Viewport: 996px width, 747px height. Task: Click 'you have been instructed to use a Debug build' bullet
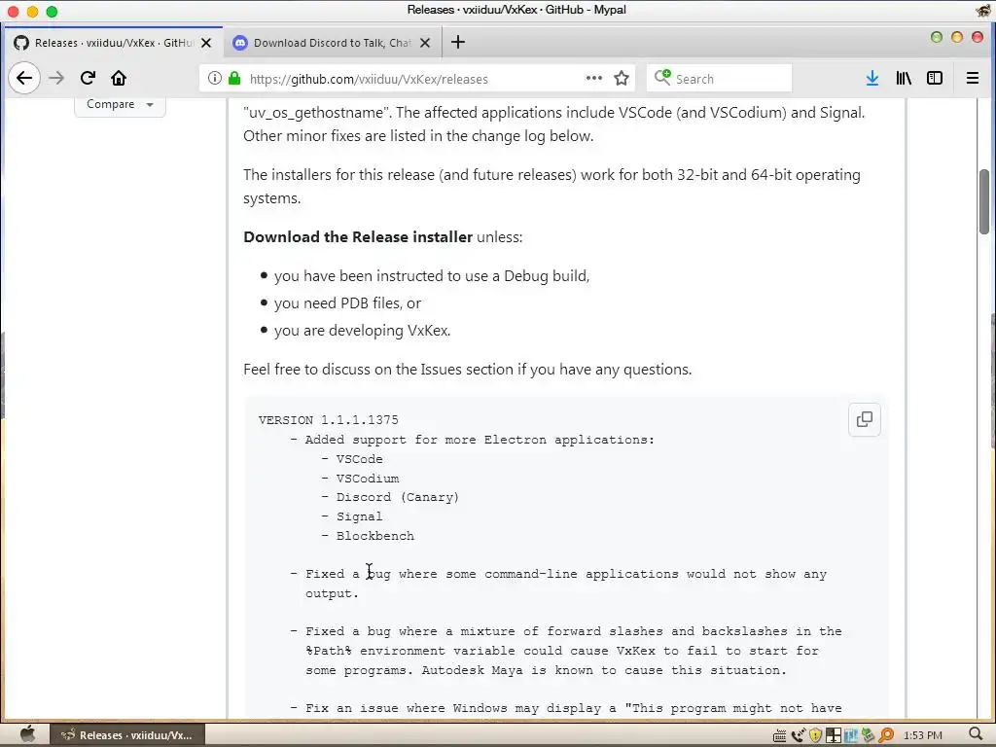click(432, 276)
